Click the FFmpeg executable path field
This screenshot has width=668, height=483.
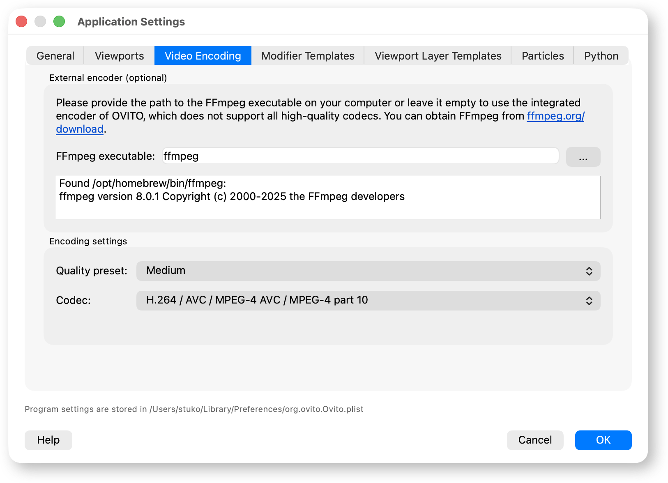tap(360, 156)
